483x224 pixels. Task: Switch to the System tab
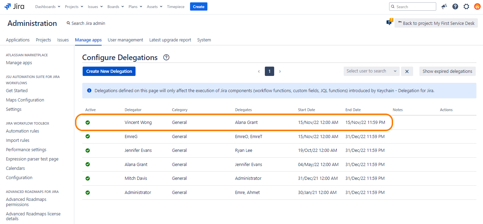[204, 40]
